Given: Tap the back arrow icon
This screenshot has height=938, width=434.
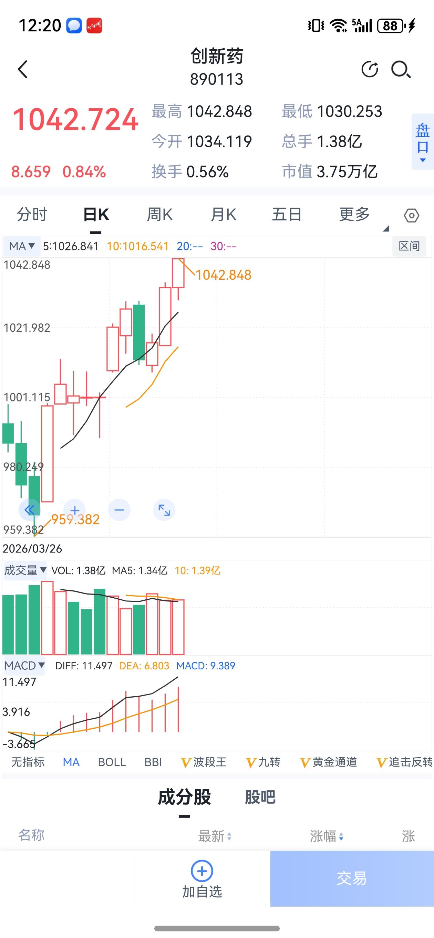Looking at the screenshot, I should 22,69.
